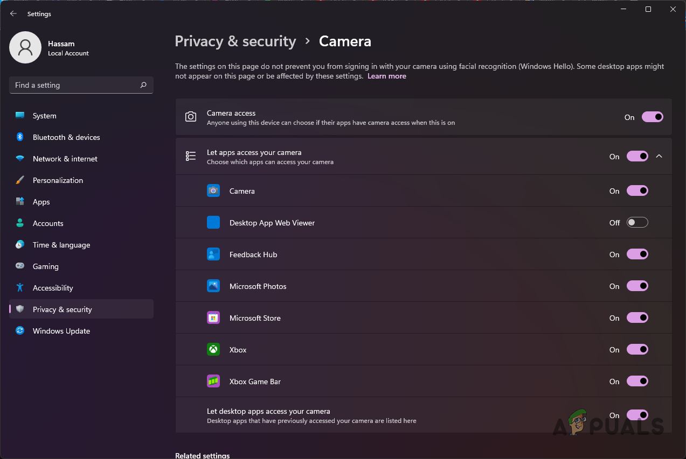Click the Xbox Game Bar icon

pyautogui.click(x=213, y=381)
